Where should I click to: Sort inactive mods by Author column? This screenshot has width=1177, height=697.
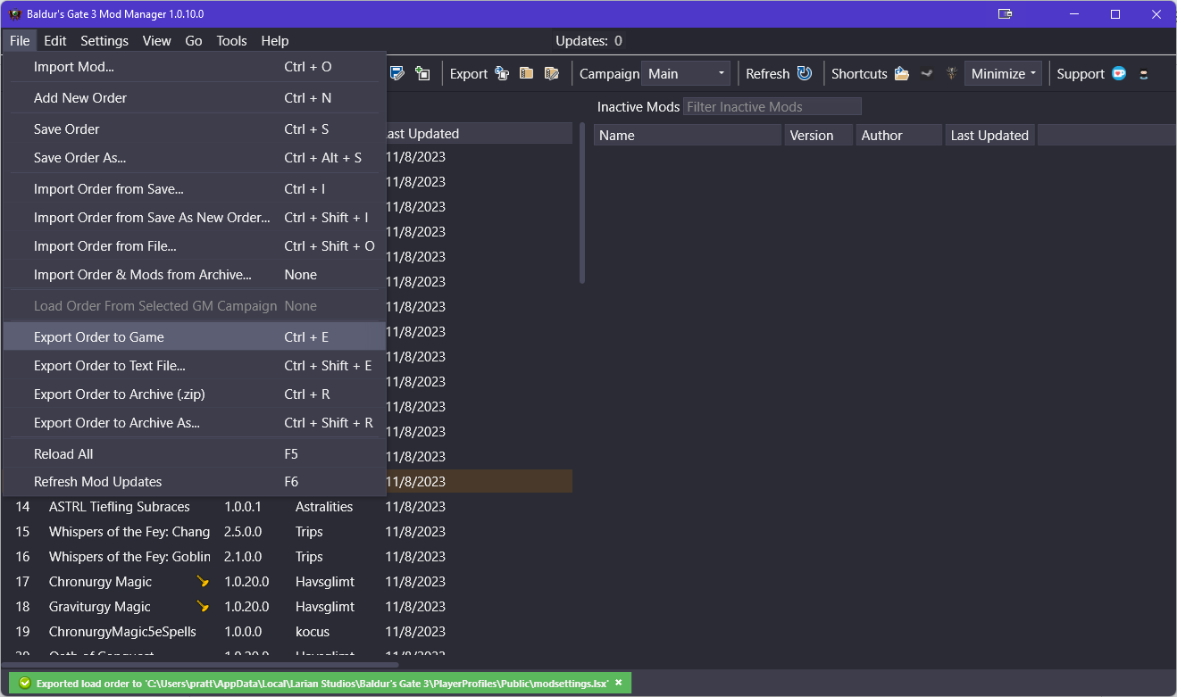pos(899,136)
